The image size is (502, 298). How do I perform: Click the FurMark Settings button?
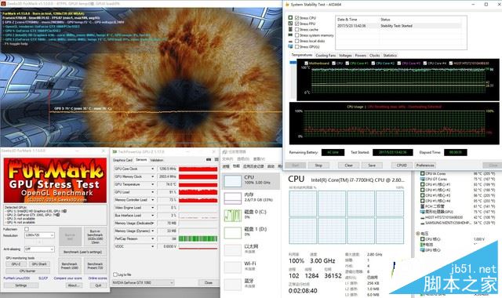tap(21, 285)
